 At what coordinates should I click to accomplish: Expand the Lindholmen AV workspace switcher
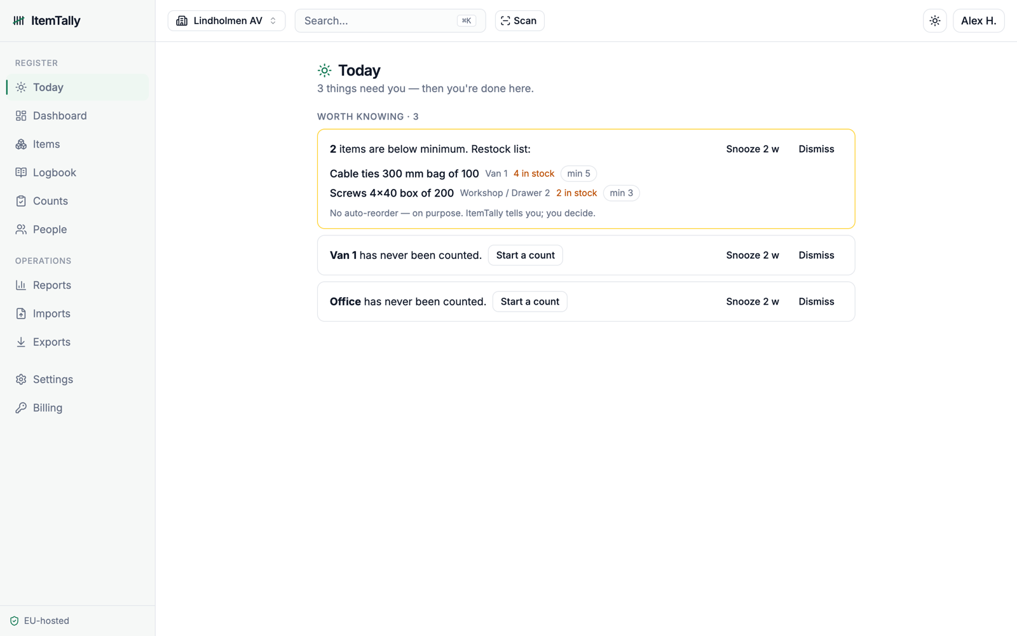tap(226, 21)
